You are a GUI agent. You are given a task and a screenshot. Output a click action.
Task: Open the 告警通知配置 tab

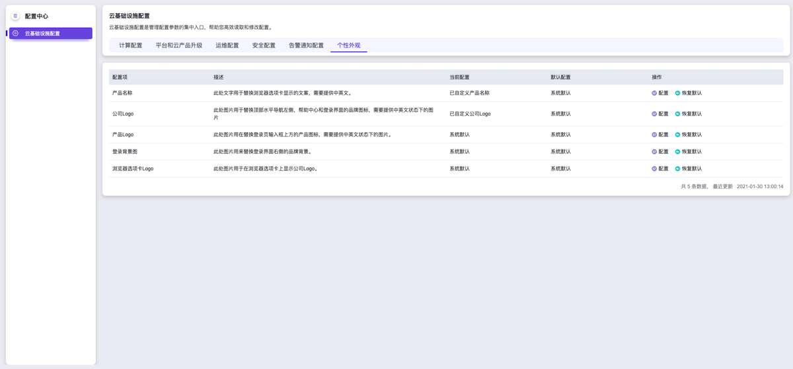(306, 46)
